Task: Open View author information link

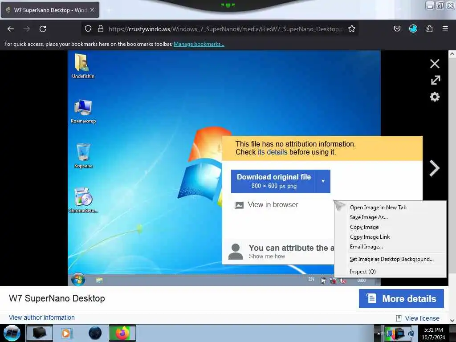Action: pos(41,318)
